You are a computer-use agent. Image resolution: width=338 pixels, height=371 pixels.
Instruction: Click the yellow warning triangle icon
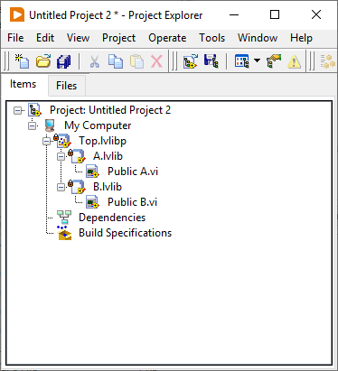pos(294,61)
